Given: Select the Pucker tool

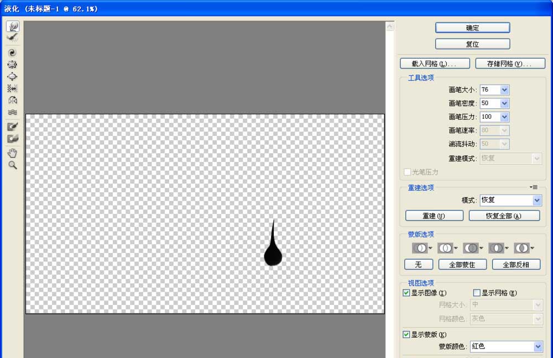Looking at the screenshot, I should click(x=12, y=65).
